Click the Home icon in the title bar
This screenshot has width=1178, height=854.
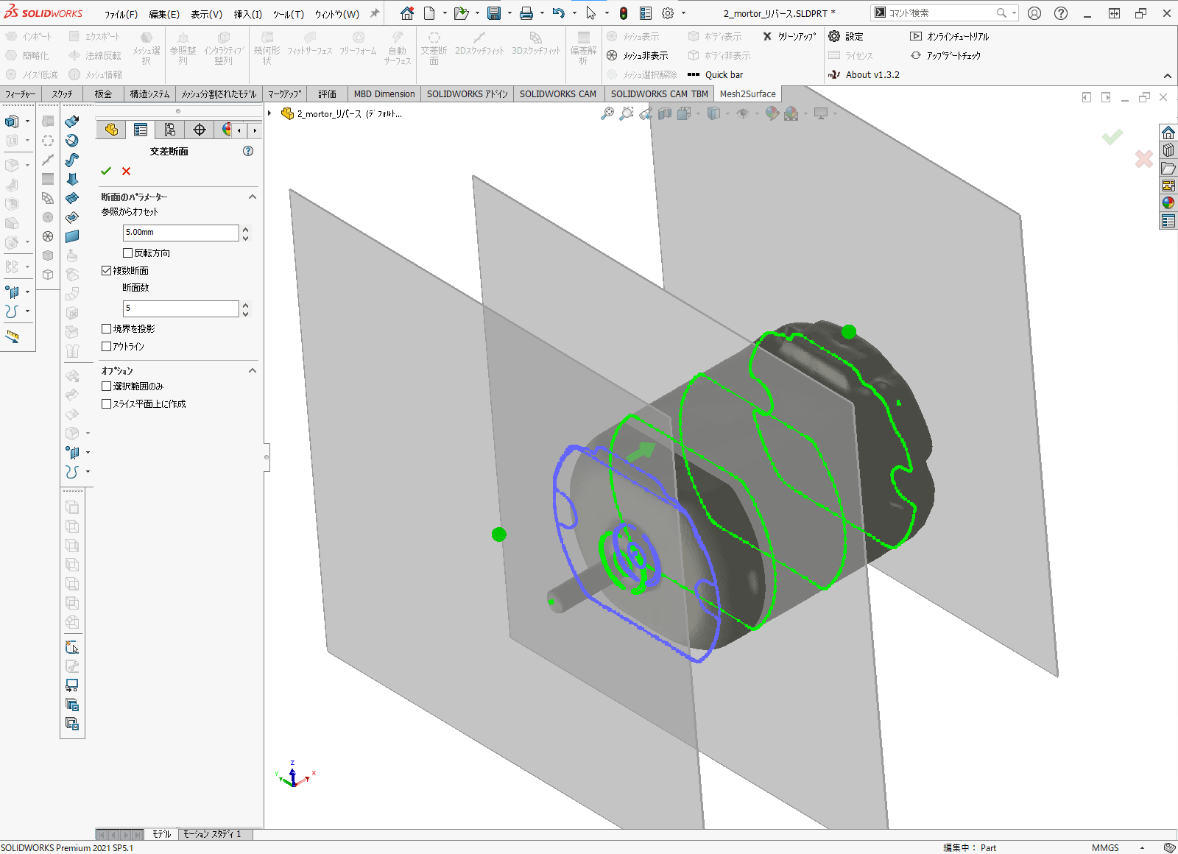(407, 13)
